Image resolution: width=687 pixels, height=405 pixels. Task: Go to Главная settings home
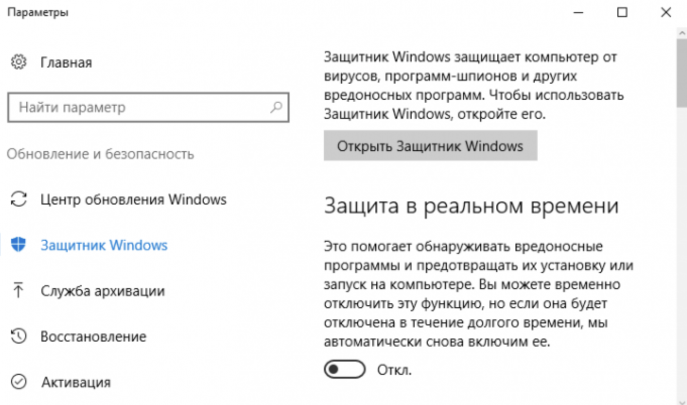point(66,62)
